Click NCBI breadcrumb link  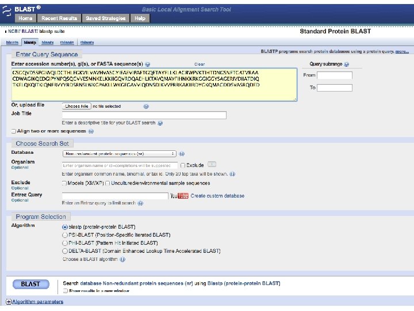(x=13, y=31)
